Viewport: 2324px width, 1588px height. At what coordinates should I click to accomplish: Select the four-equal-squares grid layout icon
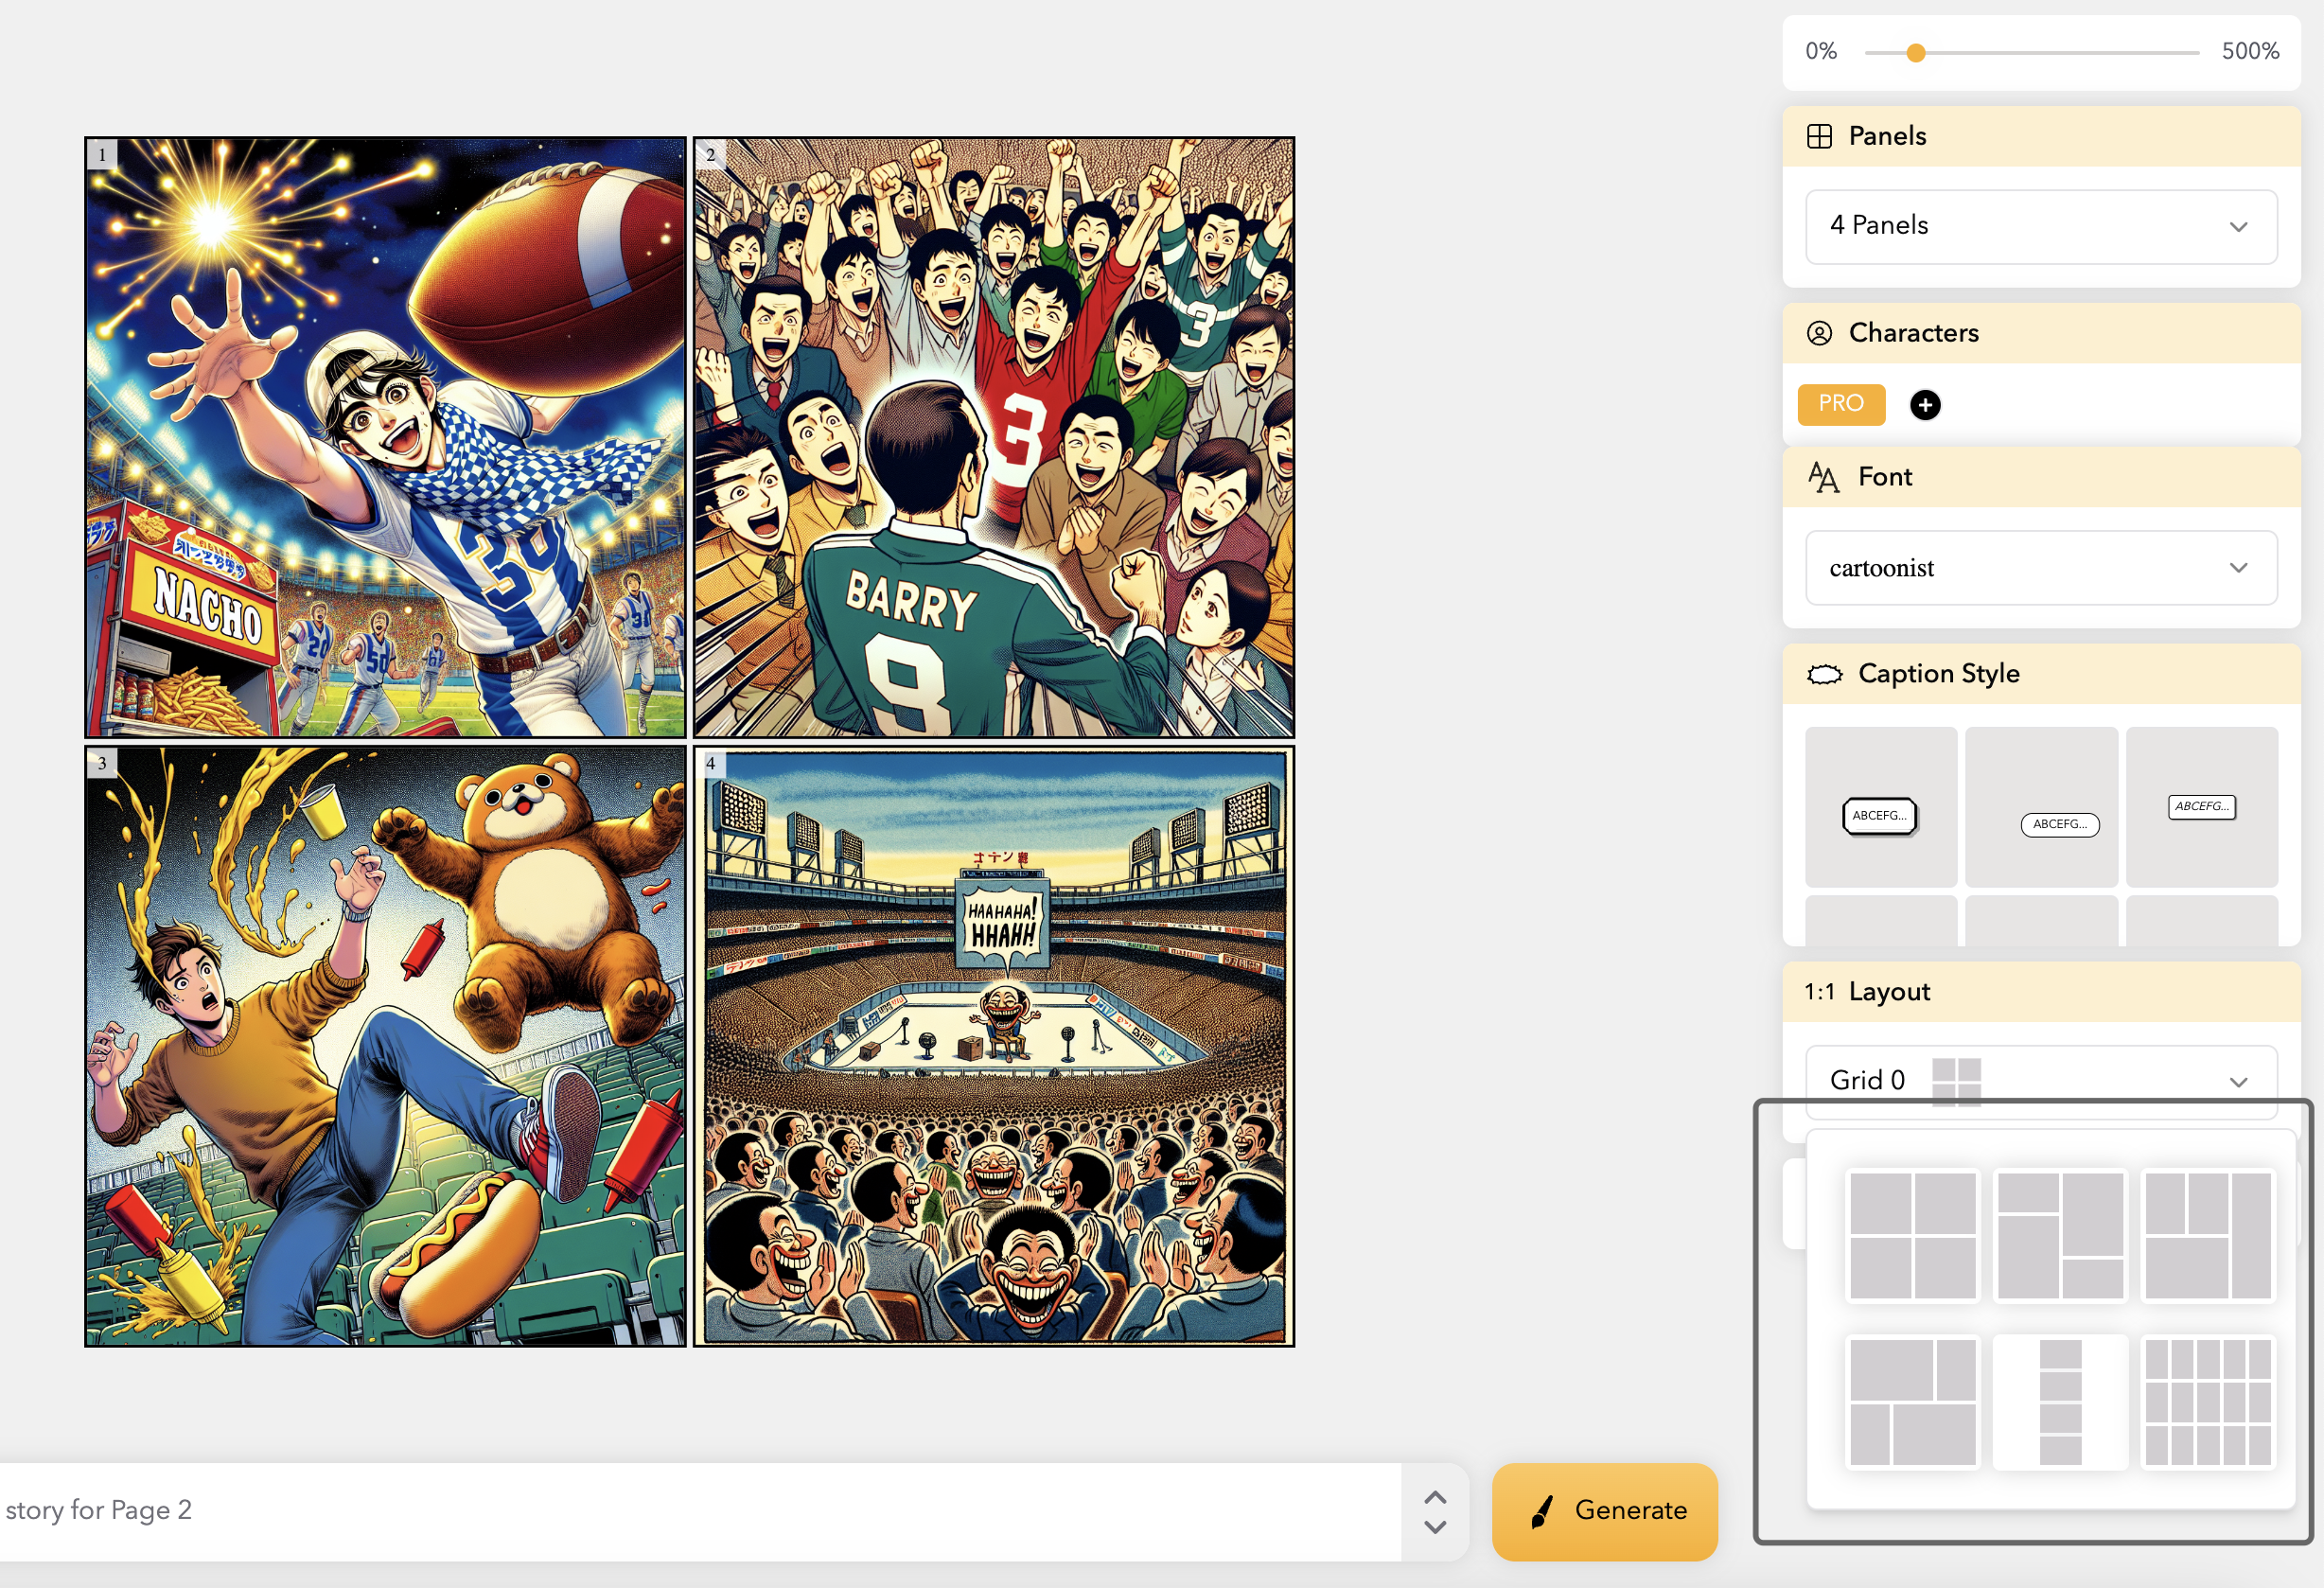[1912, 1235]
